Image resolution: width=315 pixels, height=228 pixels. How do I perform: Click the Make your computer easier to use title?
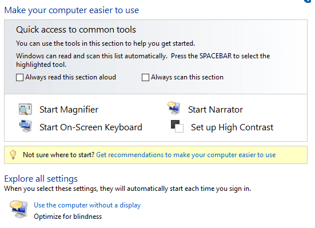(71, 10)
